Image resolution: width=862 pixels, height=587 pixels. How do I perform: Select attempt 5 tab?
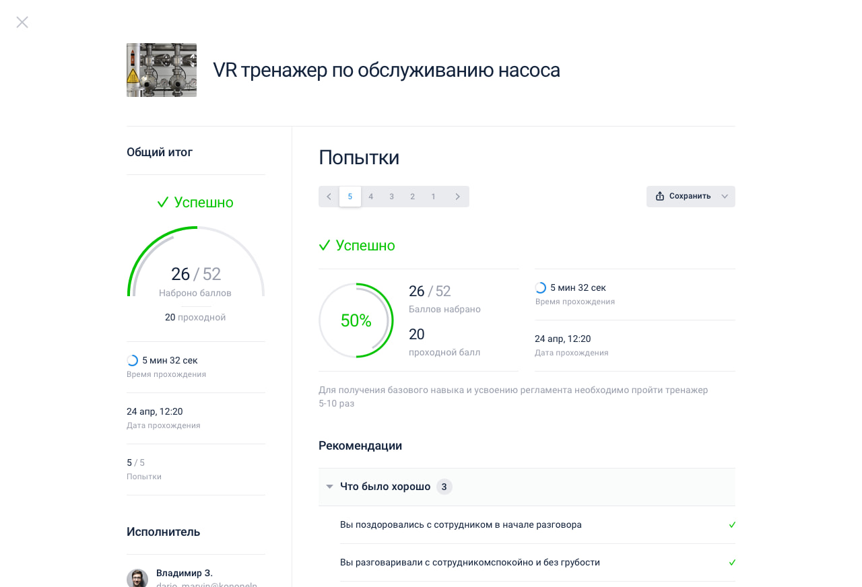coord(350,197)
